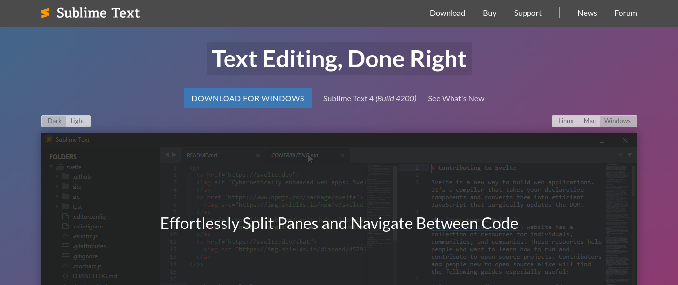Click the CHANGELOG.md markup file icon
678x285 pixels.
(65, 276)
